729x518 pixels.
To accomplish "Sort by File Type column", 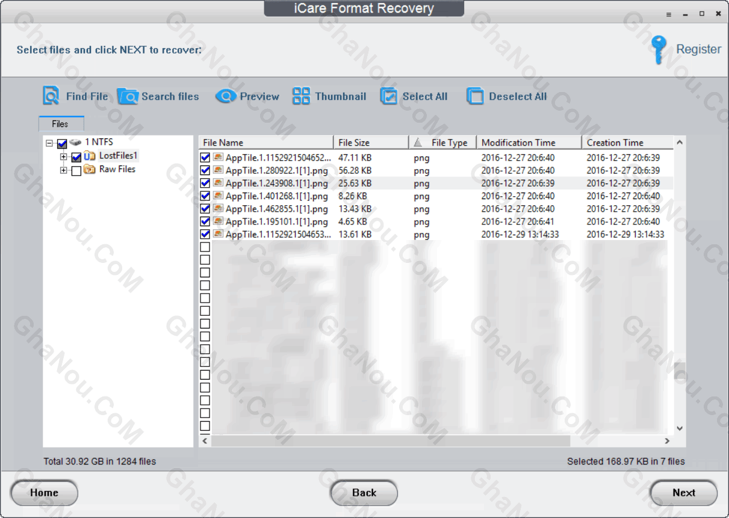I will point(442,143).
